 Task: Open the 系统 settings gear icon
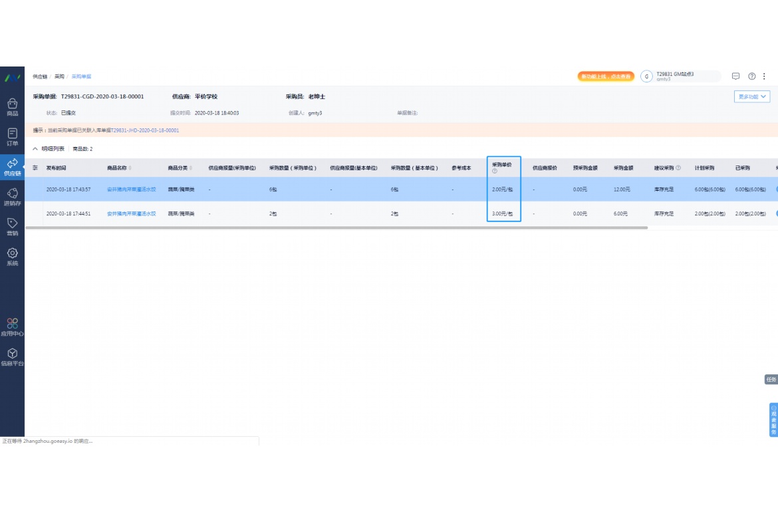click(12, 256)
